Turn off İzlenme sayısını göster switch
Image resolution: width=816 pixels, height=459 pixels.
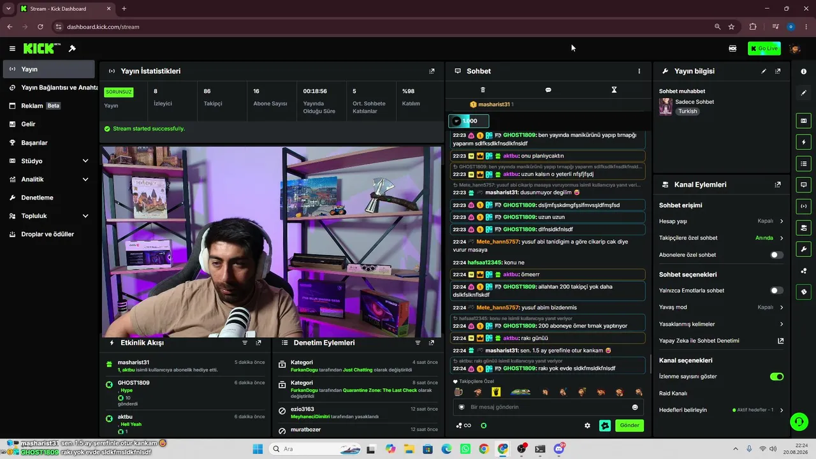click(776, 377)
